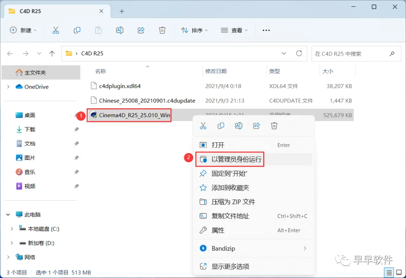Click the Delete trash icon in toolbar
The height and width of the screenshot is (278, 406).
[162, 30]
